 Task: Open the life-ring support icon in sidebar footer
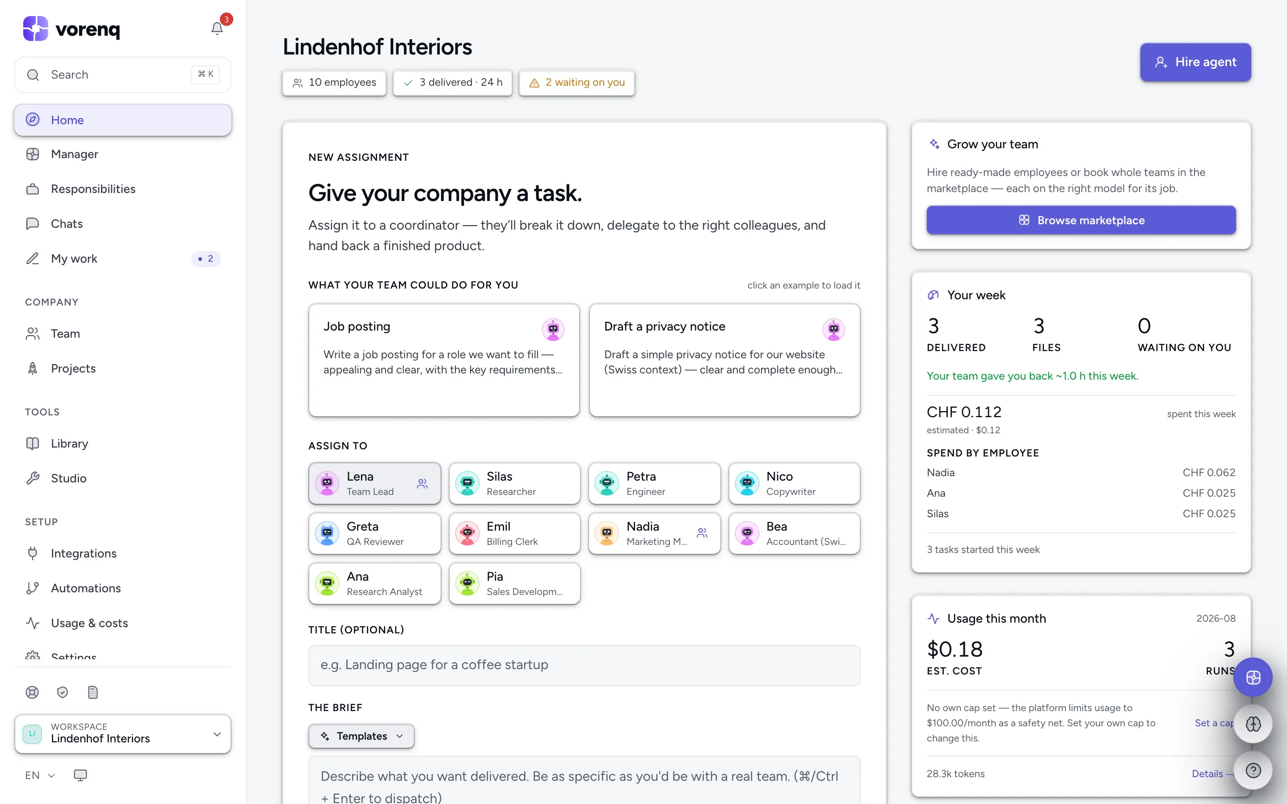(x=33, y=692)
